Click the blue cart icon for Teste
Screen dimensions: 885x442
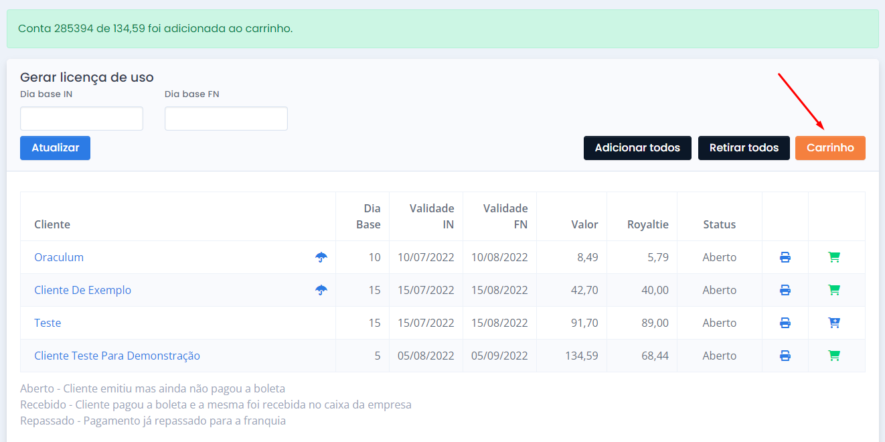[834, 323]
